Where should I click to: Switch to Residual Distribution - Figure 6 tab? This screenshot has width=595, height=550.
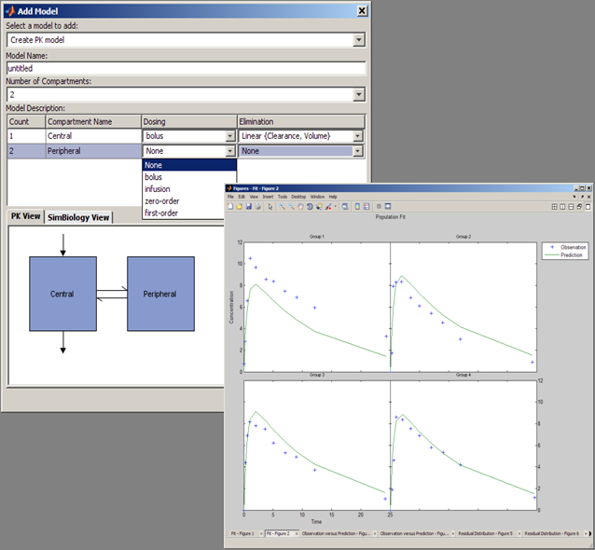(x=552, y=534)
